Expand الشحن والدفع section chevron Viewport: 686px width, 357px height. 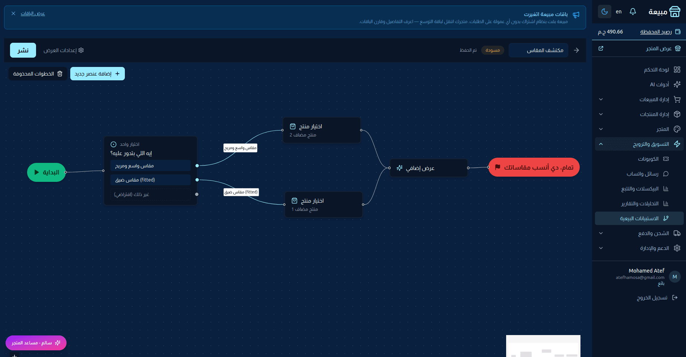tap(601, 233)
